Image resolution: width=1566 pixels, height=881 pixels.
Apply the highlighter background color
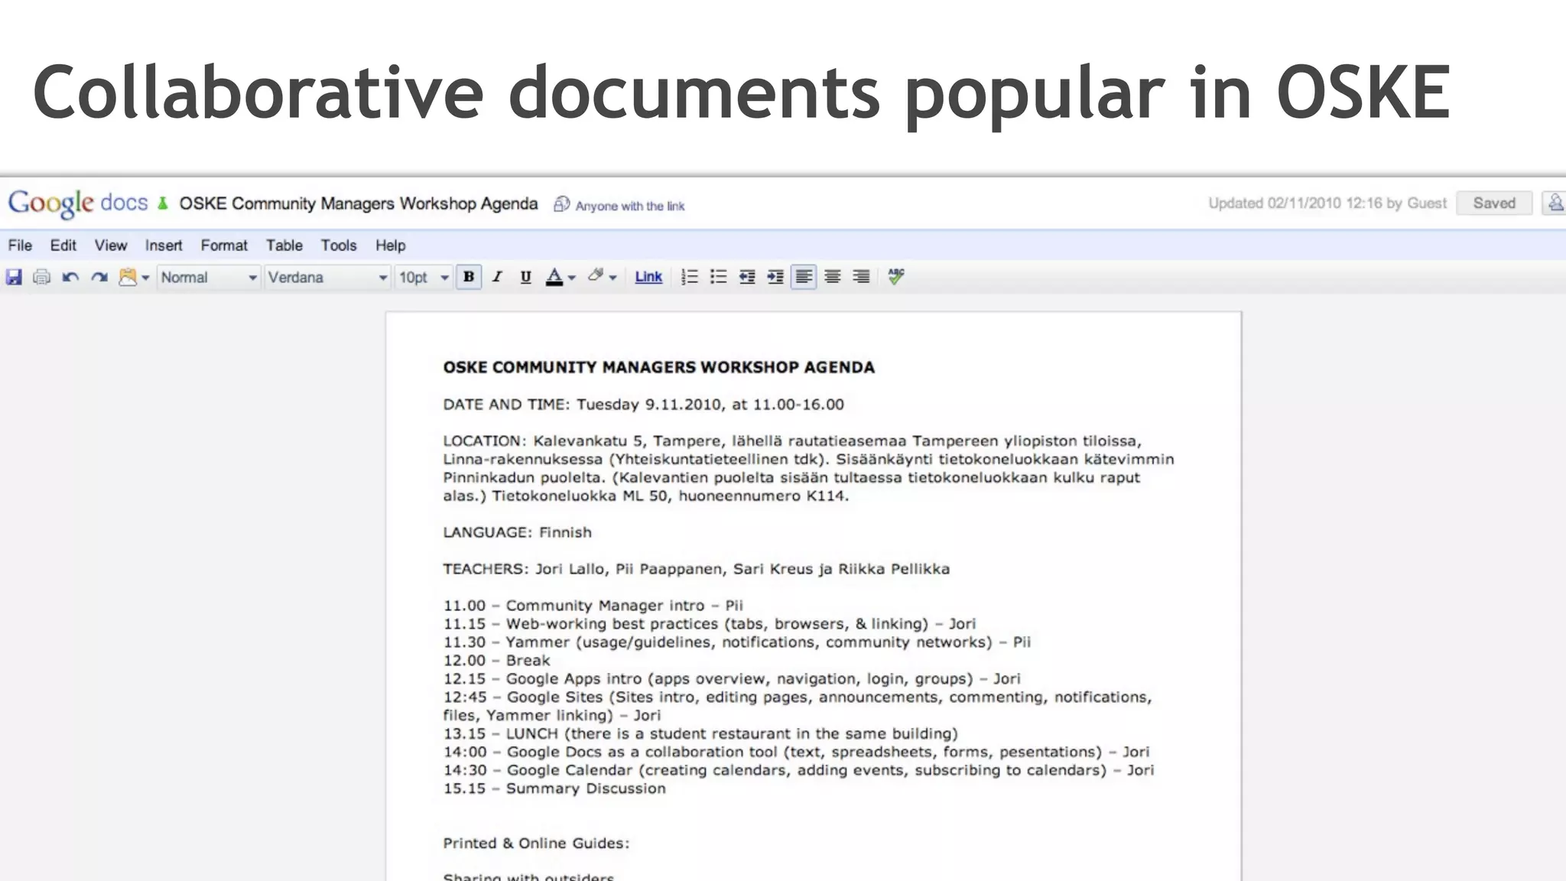tap(596, 276)
